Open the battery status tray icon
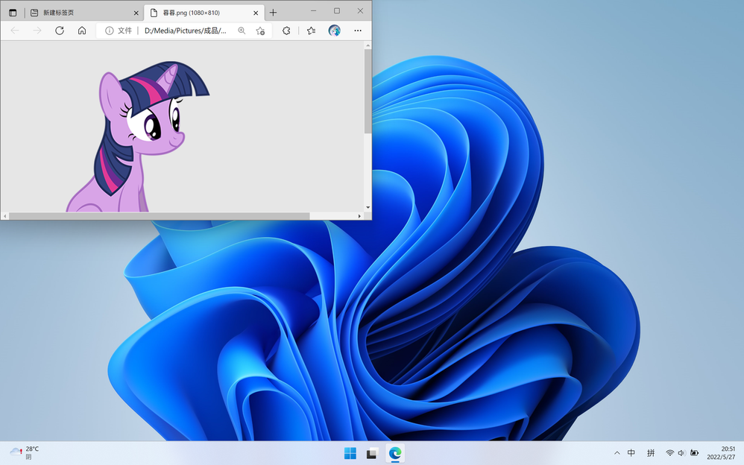 click(694, 453)
